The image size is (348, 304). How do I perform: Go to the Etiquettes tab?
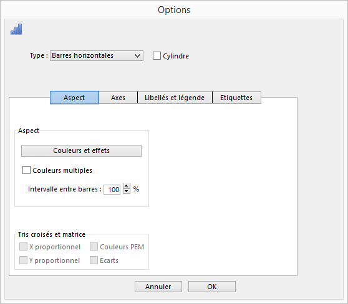(x=236, y=98)
